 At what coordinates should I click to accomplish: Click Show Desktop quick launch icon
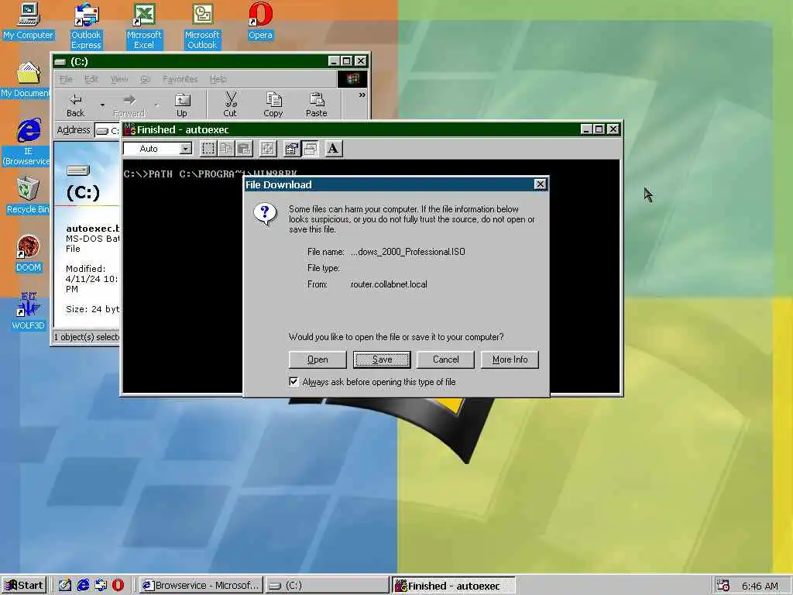pyautogui.click(x=65, y=586)
